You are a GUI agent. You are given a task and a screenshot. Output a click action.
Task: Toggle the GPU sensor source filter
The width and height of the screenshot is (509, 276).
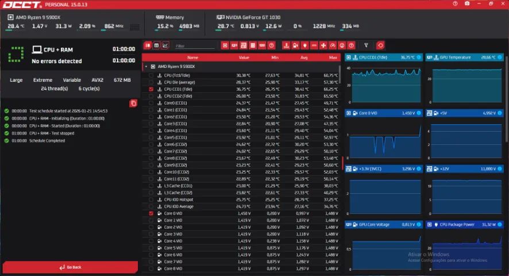(234, 45)
